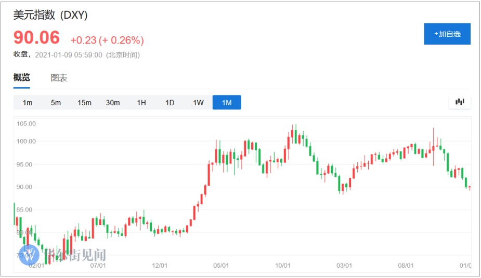The image size is (481, 278).
Task: Switch chart to 1D daily view
Action: click(170, 103)
